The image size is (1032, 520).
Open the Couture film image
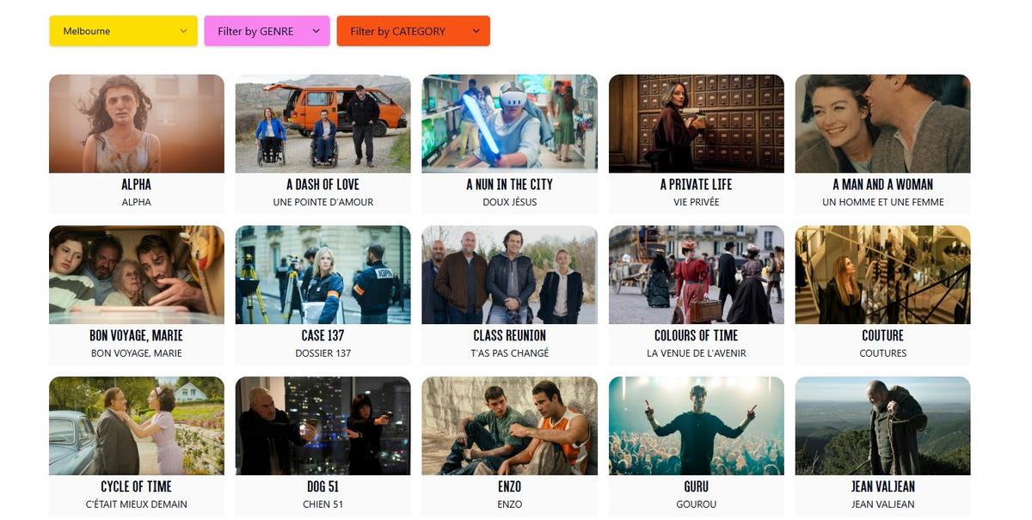pos(883,275)
